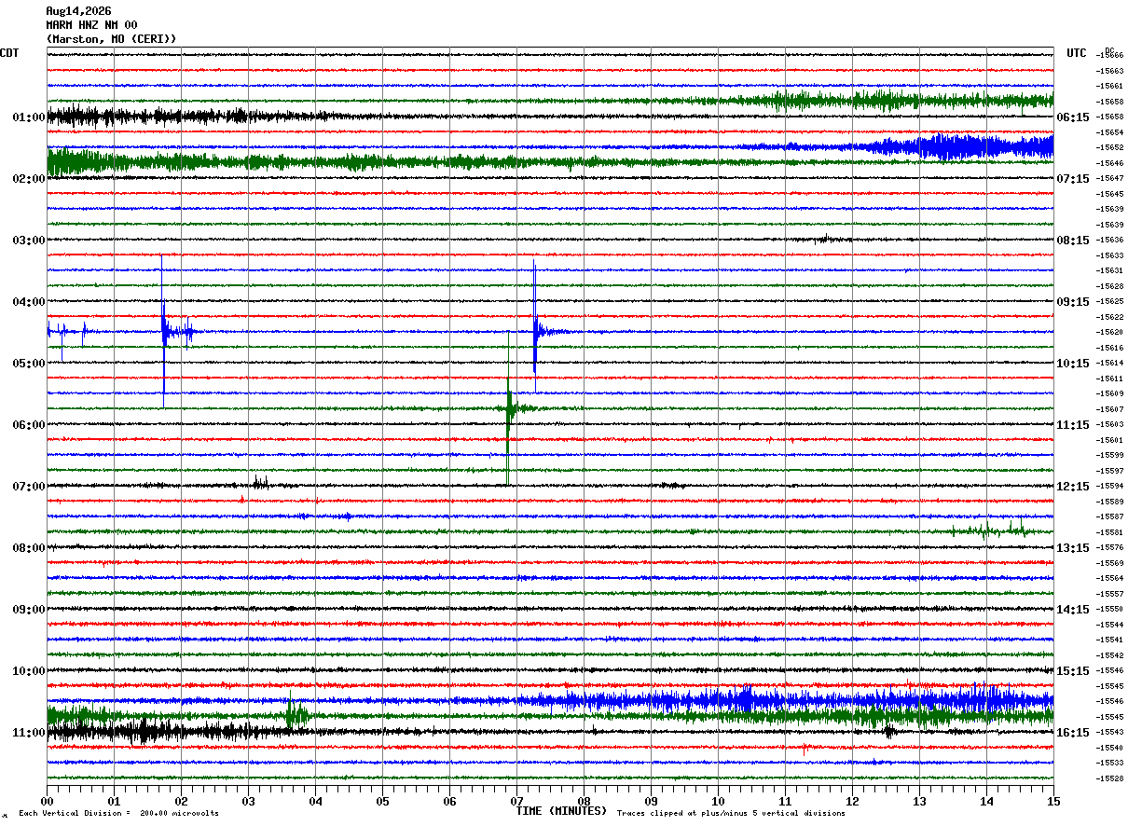Click the 06:15 UTC time label
The image size is (1128, 826).
tap(1073, 117)
